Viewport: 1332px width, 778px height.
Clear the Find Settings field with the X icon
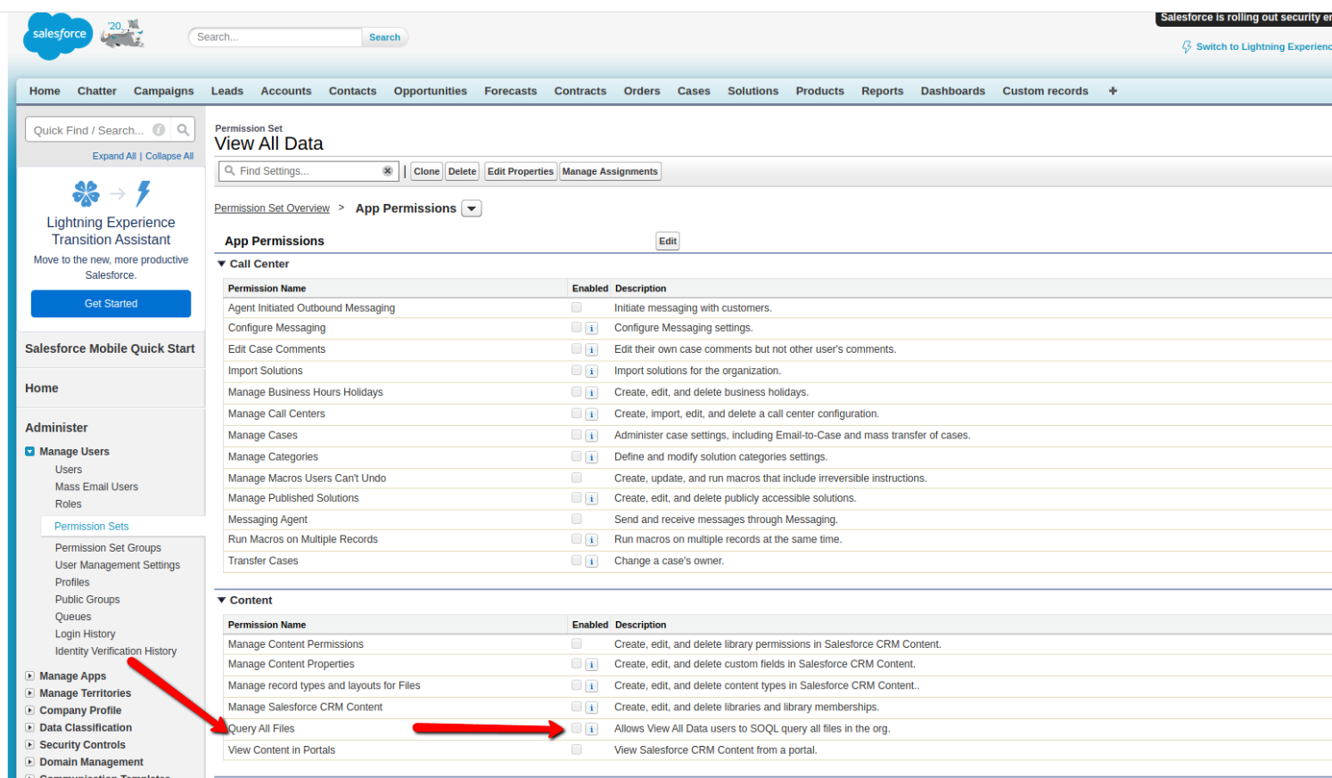point(388,171)
